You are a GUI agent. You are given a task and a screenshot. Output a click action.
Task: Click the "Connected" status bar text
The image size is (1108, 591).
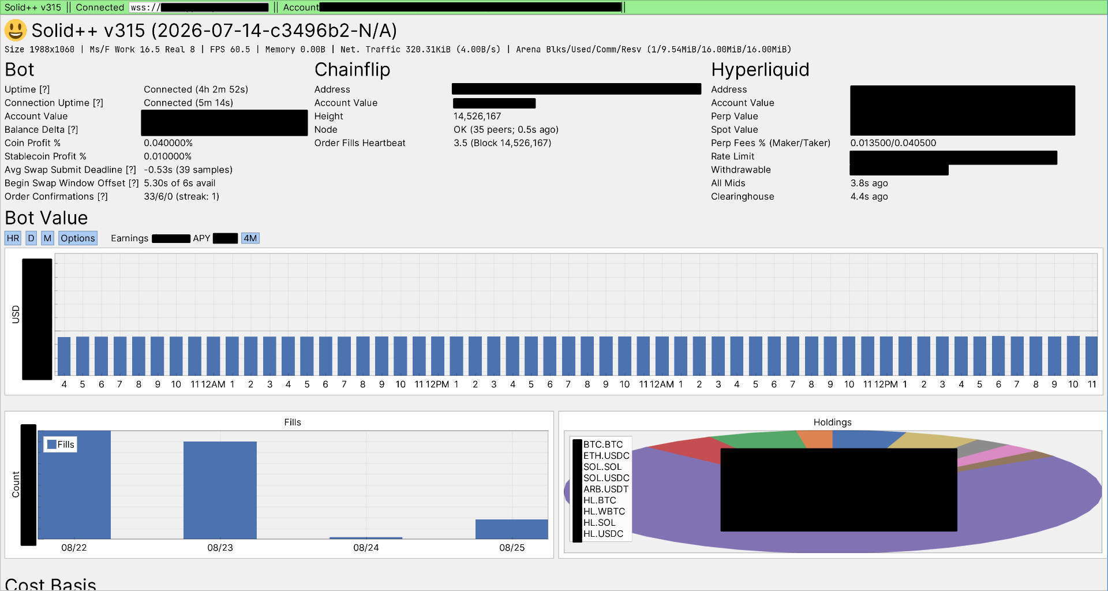click(x=100, y=8)
